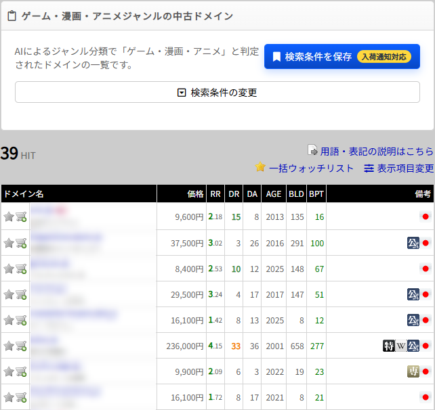Star the 37,500円 domain row

click(9, 243)
